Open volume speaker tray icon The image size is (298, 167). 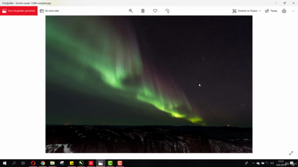pyautogui.click(x=272, y=163)
